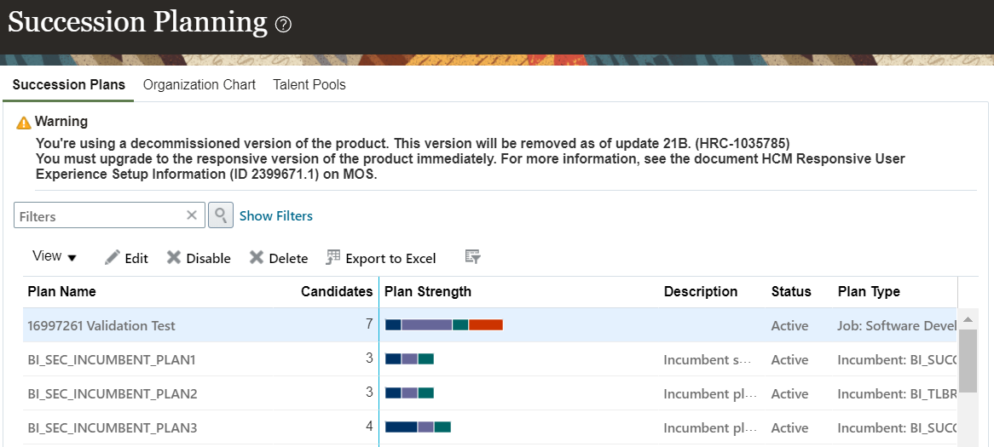Click the Warning heading text
Image resolution: width=994 pixels, height=447 pixels.
tap(61, 121)
